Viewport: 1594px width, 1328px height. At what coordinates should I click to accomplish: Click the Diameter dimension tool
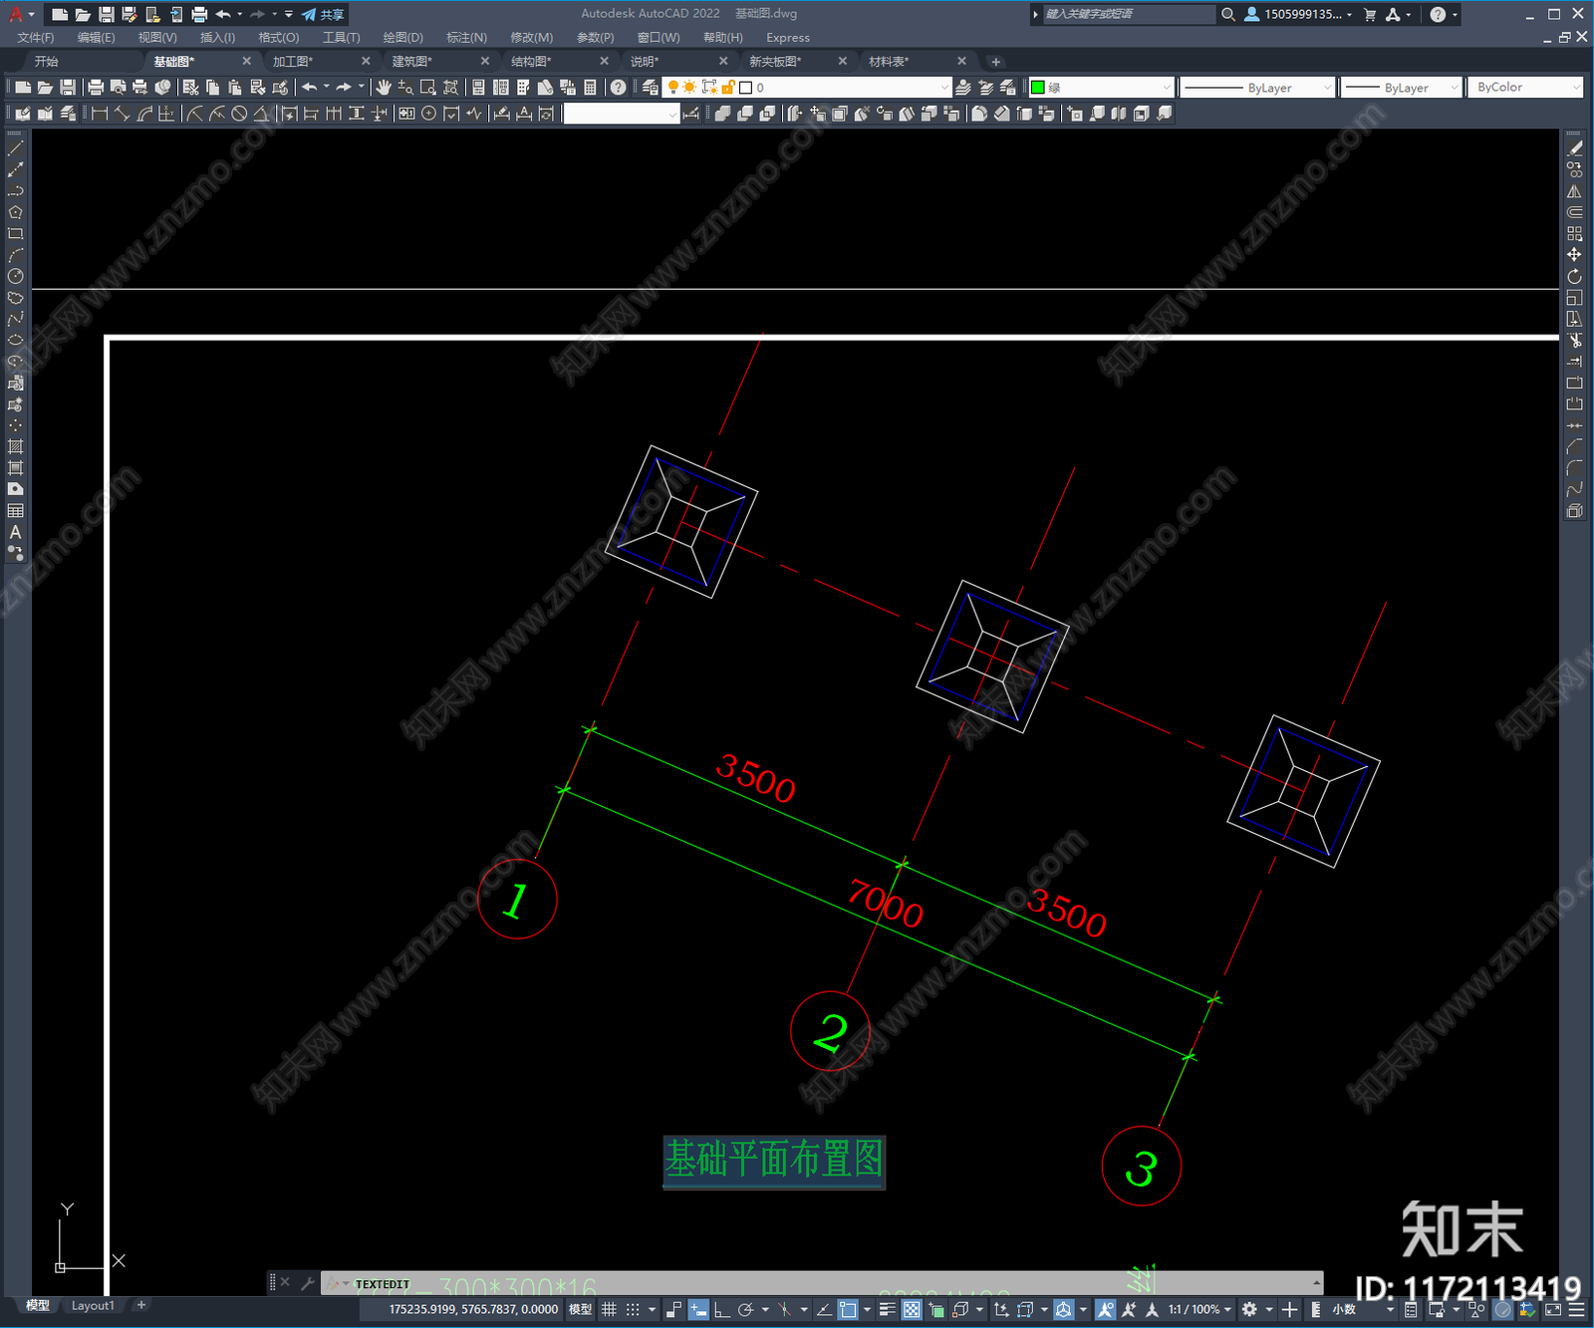point(239,114)
